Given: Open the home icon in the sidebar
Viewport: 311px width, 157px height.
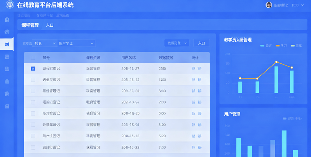Looking at the screenshot, I should click(7, 19).
